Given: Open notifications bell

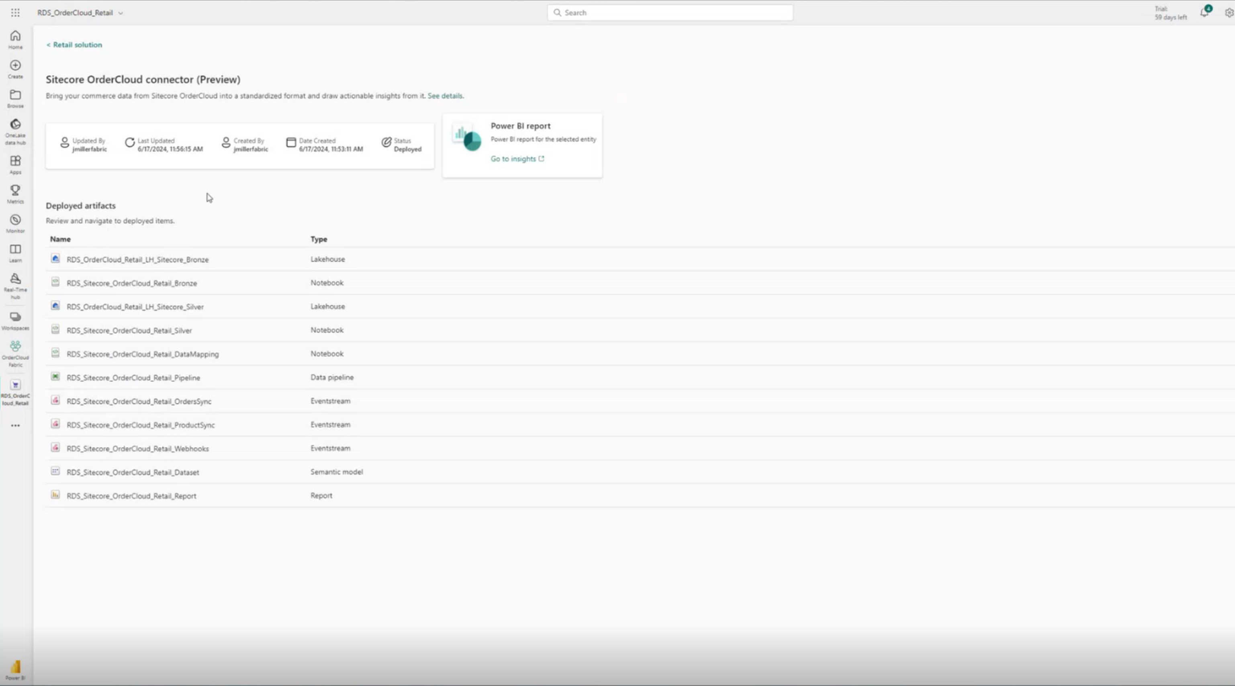Looking at the screenshot, I should 1204,12.
